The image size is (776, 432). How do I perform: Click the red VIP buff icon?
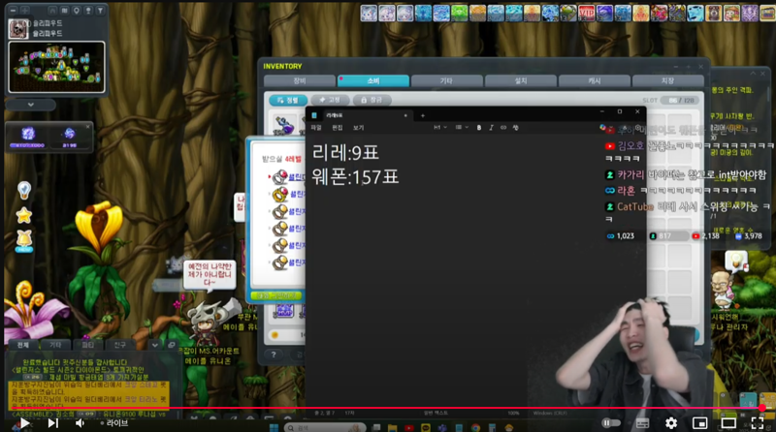pos(587,13)
